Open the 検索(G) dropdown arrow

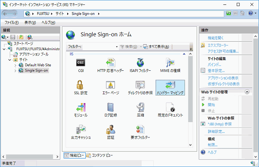point(141,47)
